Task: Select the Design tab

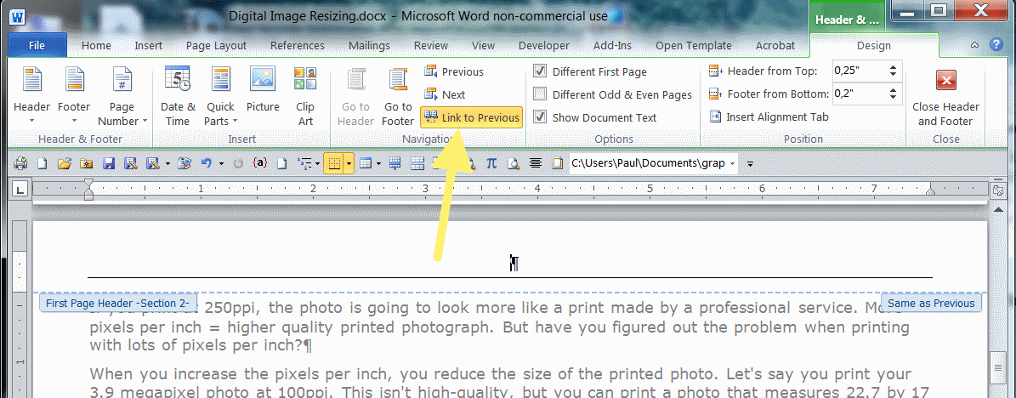Action: tap(873, 45)
